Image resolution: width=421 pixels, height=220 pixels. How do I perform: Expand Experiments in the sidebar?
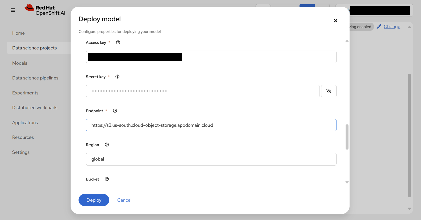pos(25,93)
